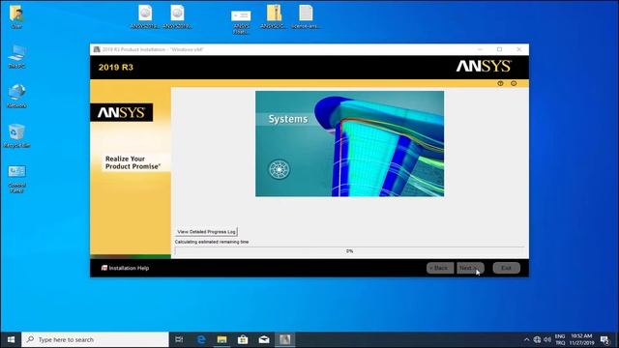Image resolution: width=619 pixels, height=348 pixels.
Task: Click the ENG language indicator
Action: coord(560,339)
